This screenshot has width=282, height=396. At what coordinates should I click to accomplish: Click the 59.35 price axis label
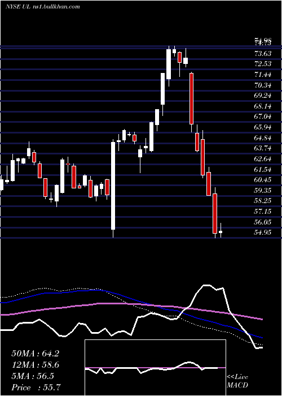263,191
